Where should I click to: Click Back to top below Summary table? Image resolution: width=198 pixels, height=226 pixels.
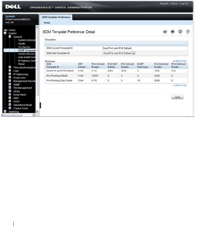(180, 85)
